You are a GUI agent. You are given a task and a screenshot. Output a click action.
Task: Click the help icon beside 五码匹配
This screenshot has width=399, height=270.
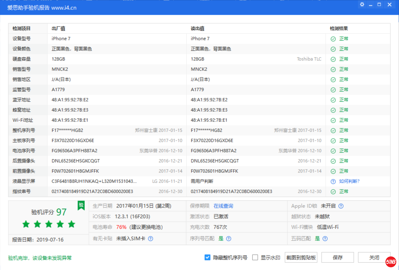tap(325, 238)
